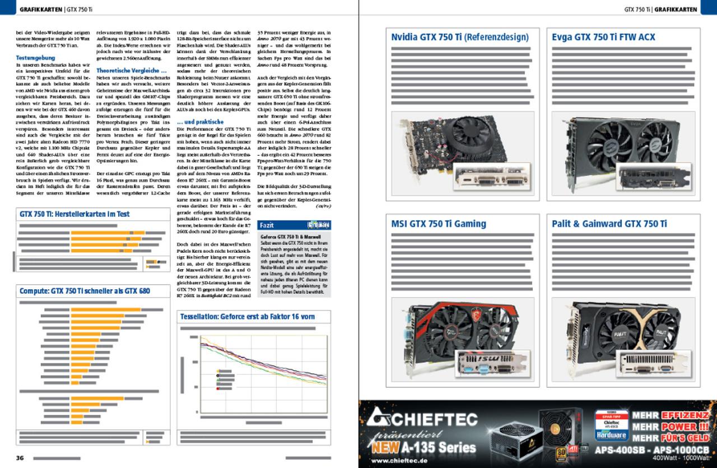The height and width of the screenshot is (468, 717).
Task: Click the red legend marker in Tessellation chart
Action: 218,388
